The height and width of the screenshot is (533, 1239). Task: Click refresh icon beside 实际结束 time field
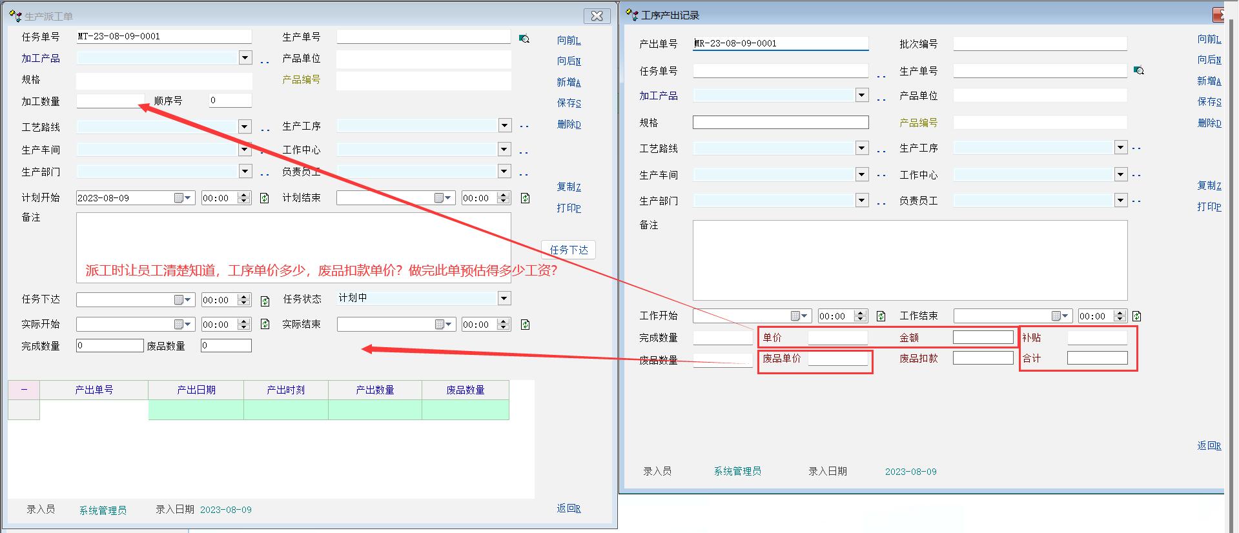coord(525,325)
